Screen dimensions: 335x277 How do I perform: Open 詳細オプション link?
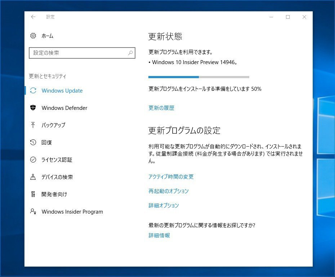tap(164, 206)
